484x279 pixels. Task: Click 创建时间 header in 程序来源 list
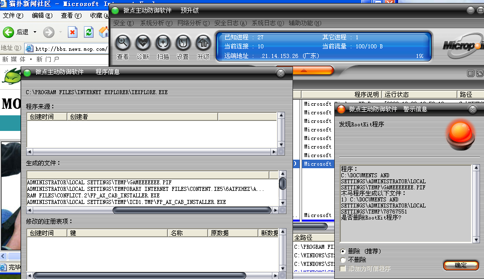[x=47, y=117]
